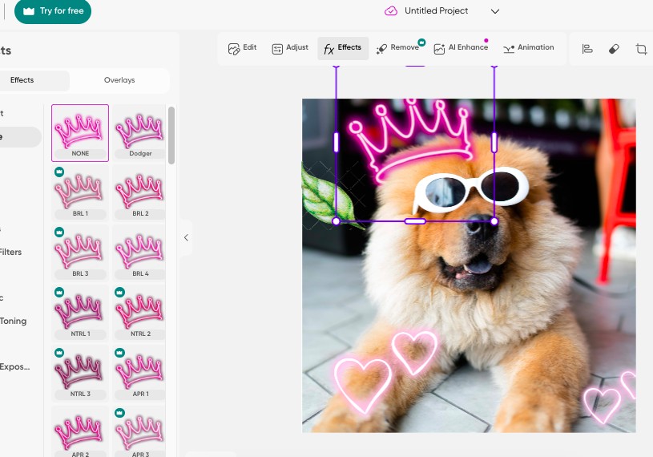Click the bottom-right selection corner handle
Viewport: 653px width, 457px height.
494,221
